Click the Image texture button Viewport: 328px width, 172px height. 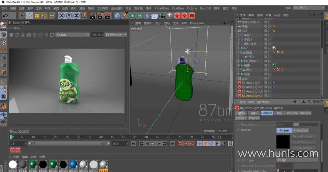click(x=284, y=130)
